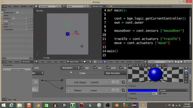Open the Help menu
The width and height of the screenshot is (193, 108).
31,6
